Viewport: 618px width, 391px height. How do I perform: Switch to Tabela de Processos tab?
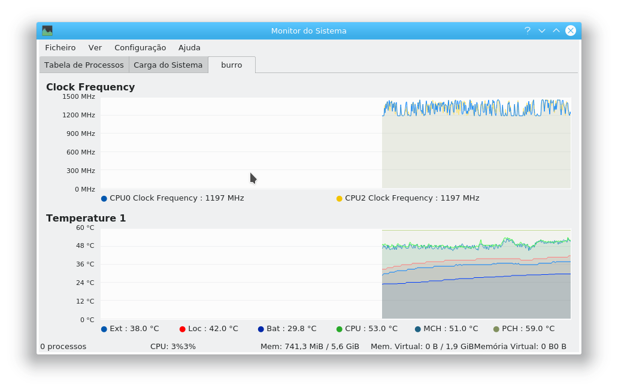(x=84, y=65)
